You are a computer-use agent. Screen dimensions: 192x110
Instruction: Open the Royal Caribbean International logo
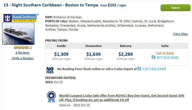[20, 18]
